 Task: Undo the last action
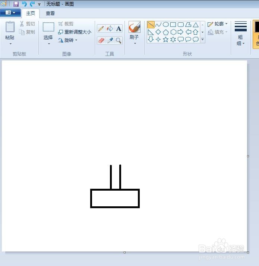point(24,4)
